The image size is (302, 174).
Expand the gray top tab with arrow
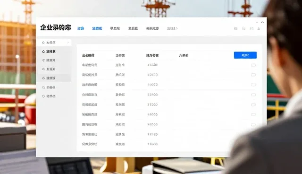click(x=172, y=28)
